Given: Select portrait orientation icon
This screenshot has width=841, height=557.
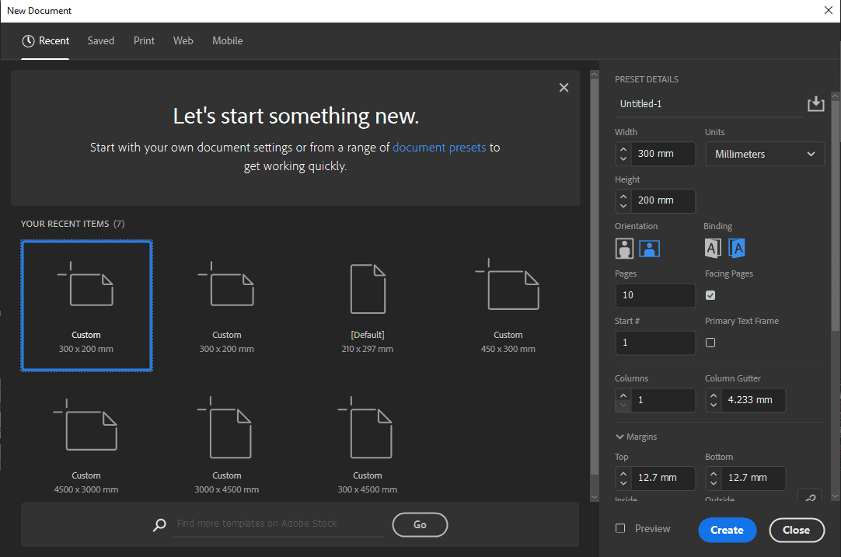Looking at the screenshot, I should [624, 249].
